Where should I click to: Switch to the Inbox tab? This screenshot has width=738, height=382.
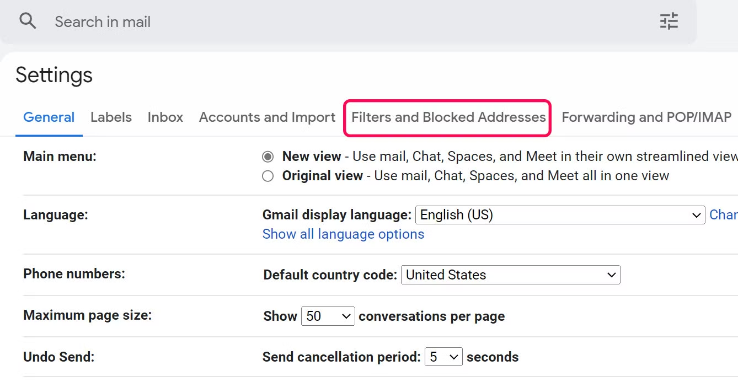click(165, 117)
